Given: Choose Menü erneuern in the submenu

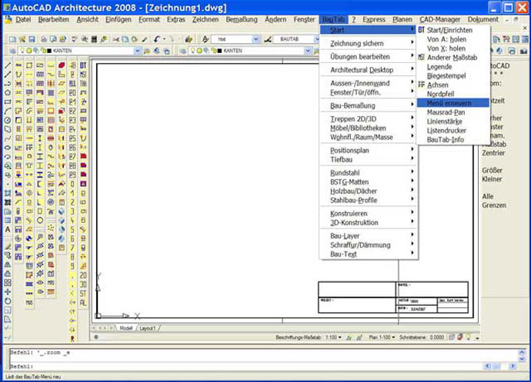Looking at the screenshot, I should pos(453,103).
